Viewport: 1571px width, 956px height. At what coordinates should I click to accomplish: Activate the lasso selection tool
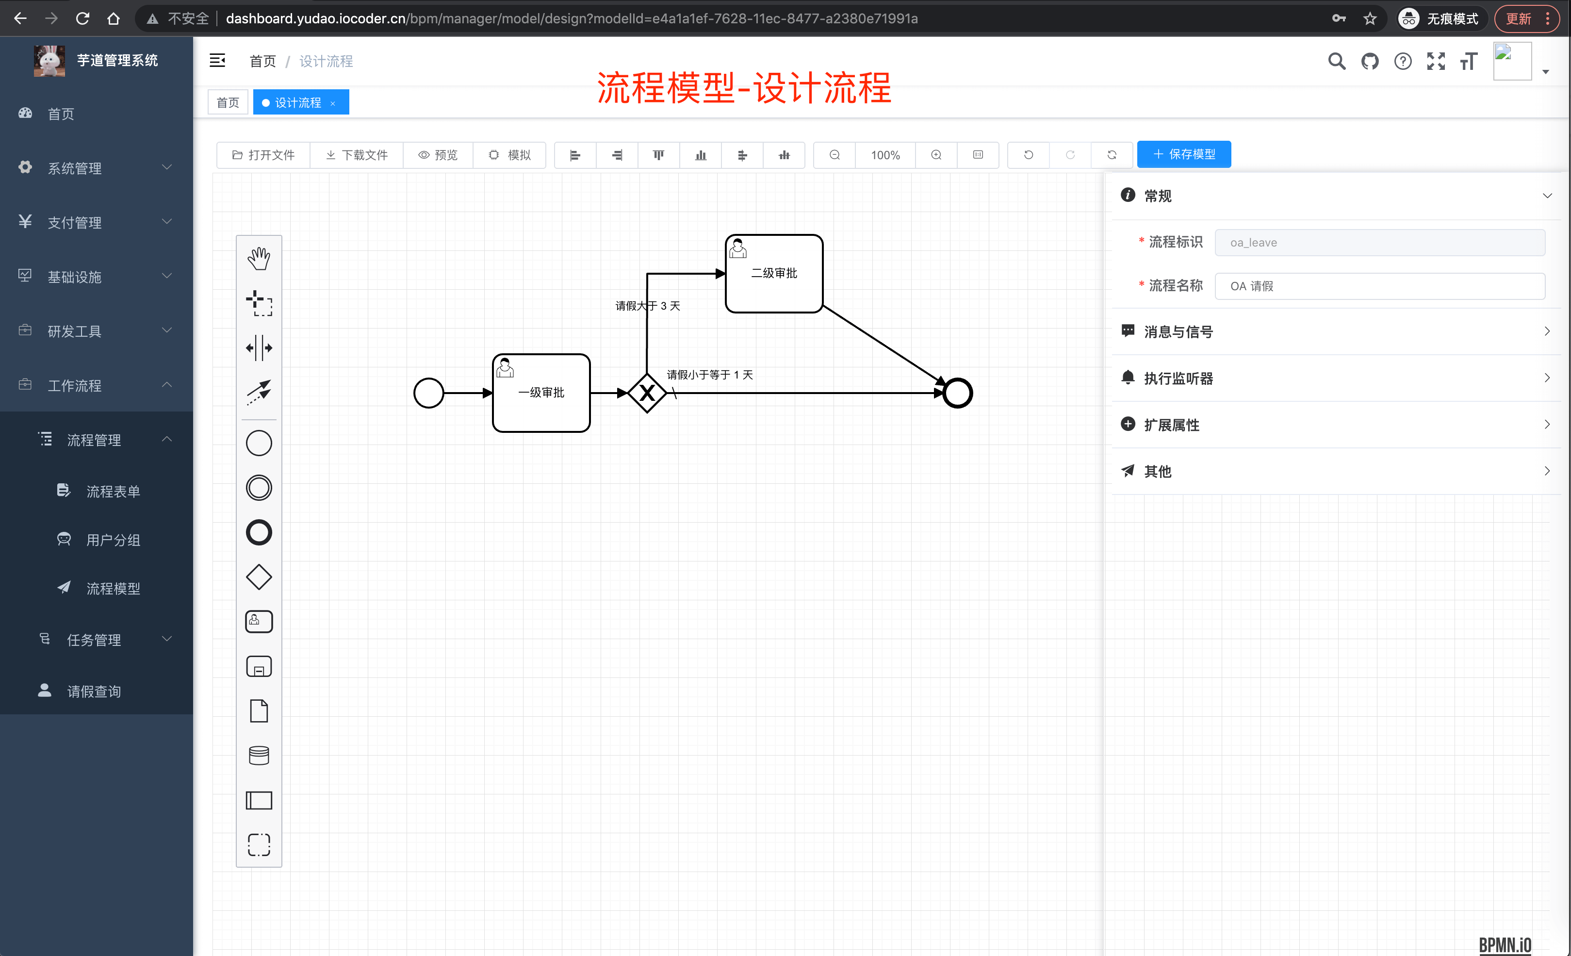[258, 304]
